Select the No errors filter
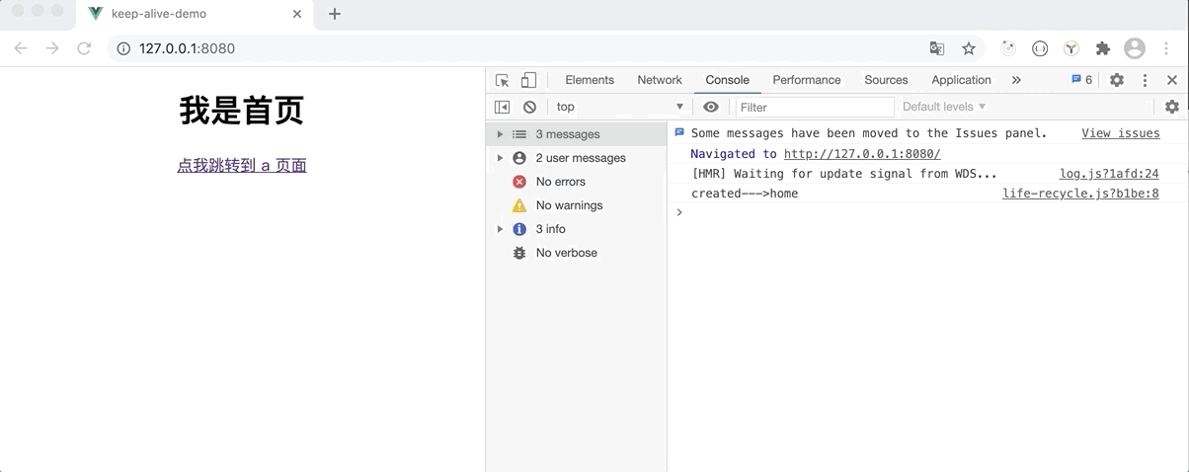The width and height of the screenshot is (1189, 472). [x=577, y=182]
